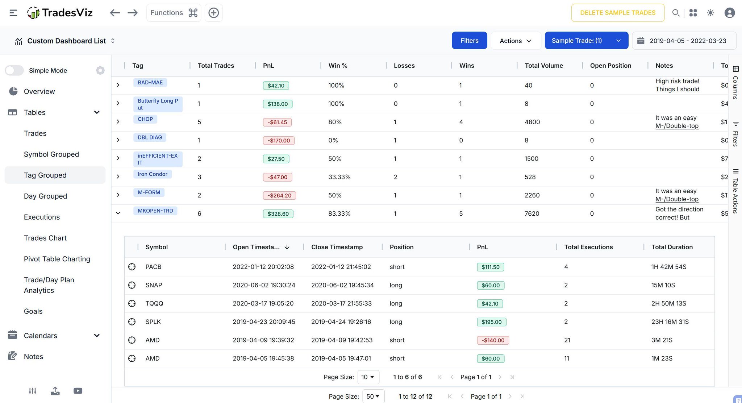Viewport: 742px width, 403px height.
Task: Collapse the MKOPEN-TRD row
Action: [x=118, y=213]
